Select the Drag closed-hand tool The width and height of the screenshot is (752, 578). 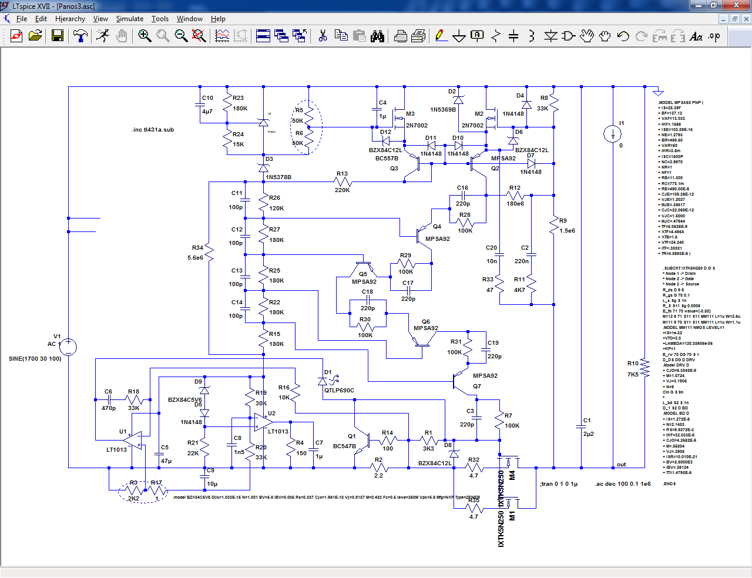pos(605,36)
